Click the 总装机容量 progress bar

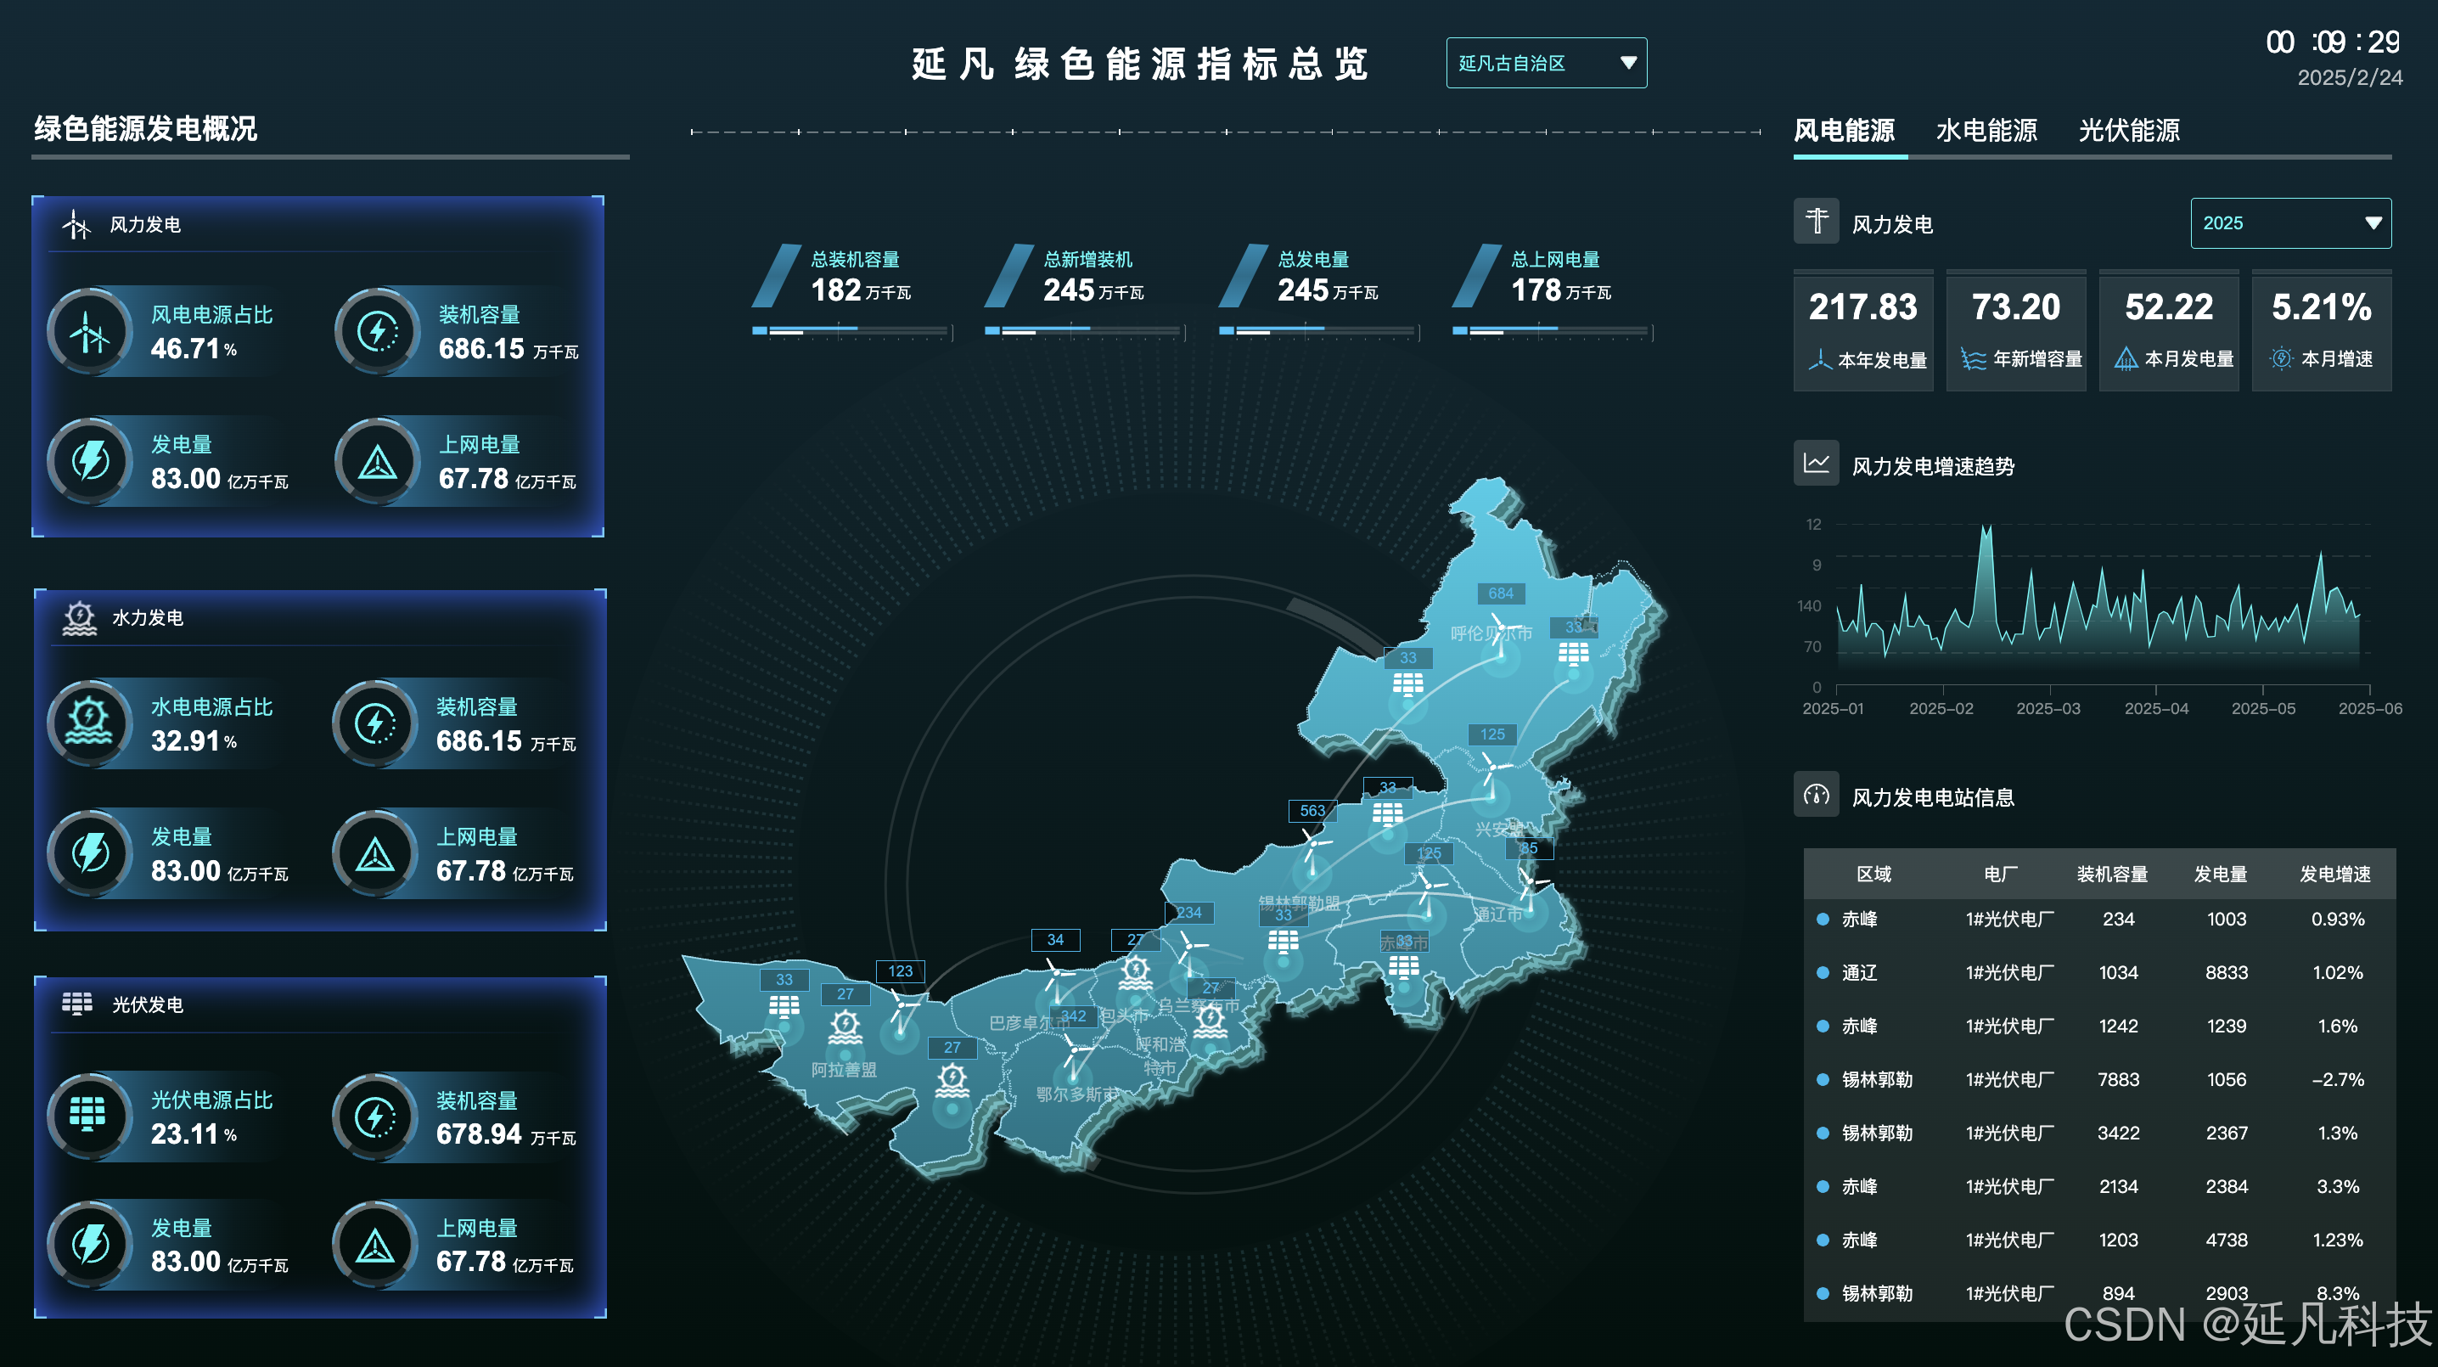coord(849,330)
